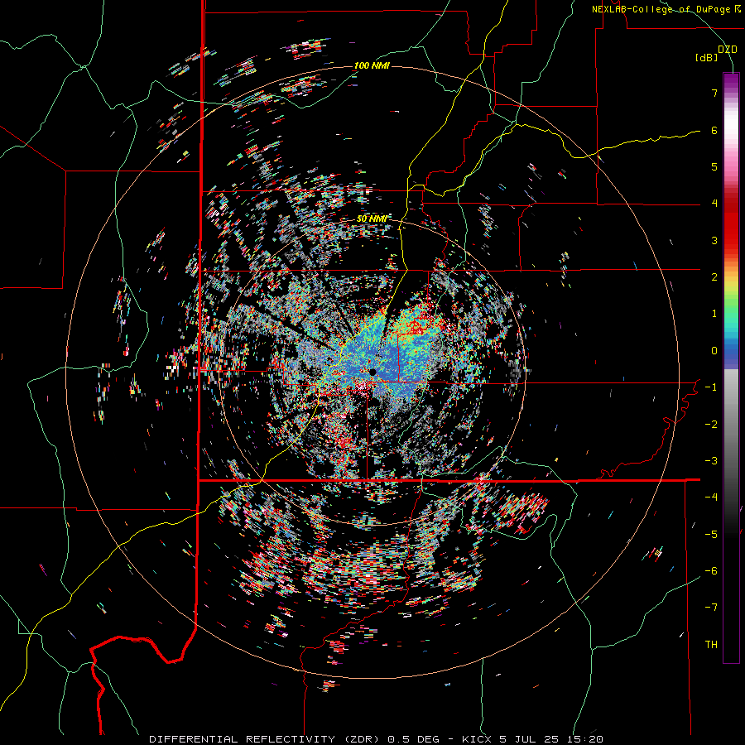Click the -6 dB scale value
This screenshot has height=745, width=745.
click(x=711, y=571)
